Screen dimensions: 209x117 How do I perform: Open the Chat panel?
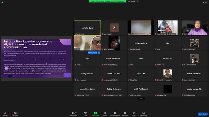pyautogui.click(x=85, y=114)
